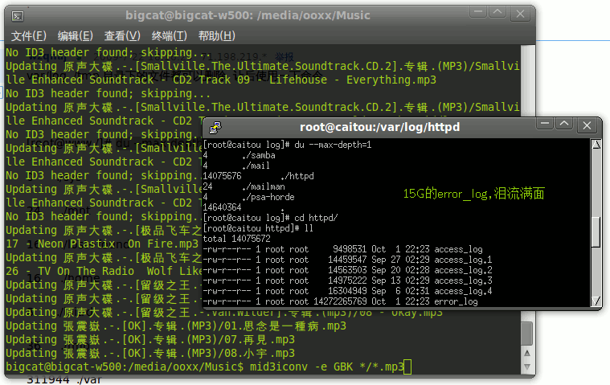Open the 编辑(E) menu
Image resolution: width=610 pixels, height=385 pixels.
75,36
